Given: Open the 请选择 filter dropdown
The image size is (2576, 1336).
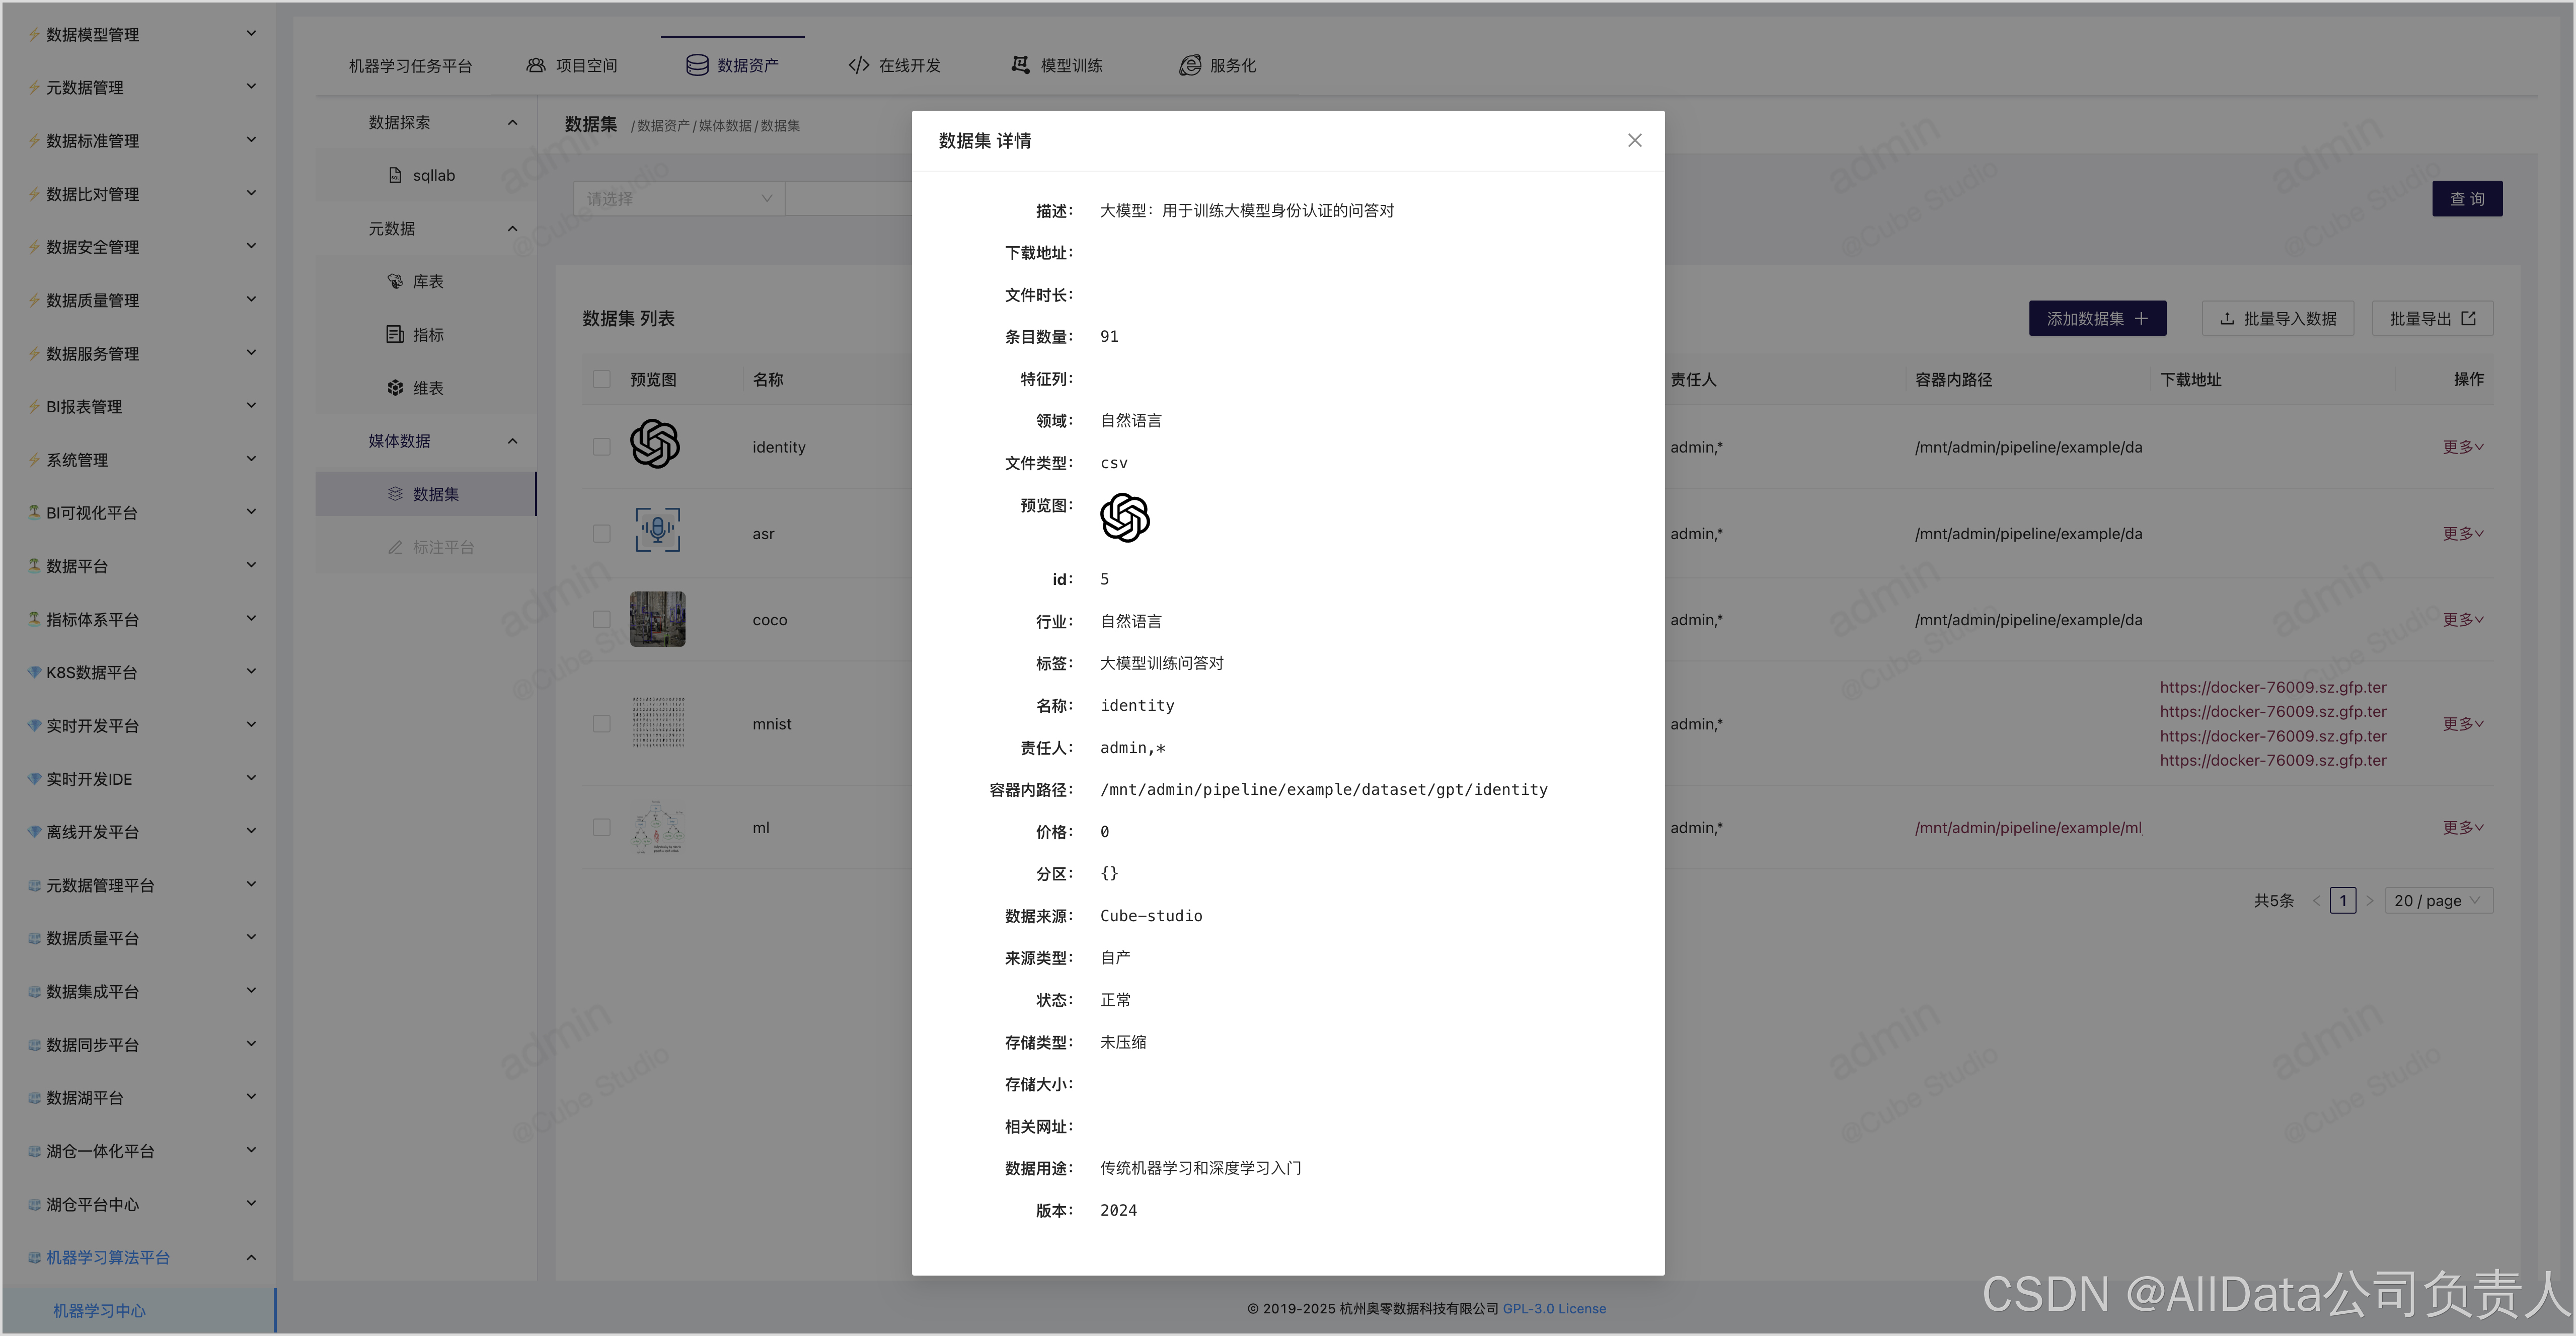Looking at the screenshot, I should [679, 198].
